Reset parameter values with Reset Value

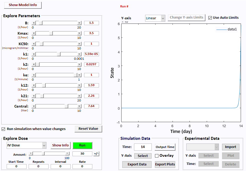click(x=88, y=129)
